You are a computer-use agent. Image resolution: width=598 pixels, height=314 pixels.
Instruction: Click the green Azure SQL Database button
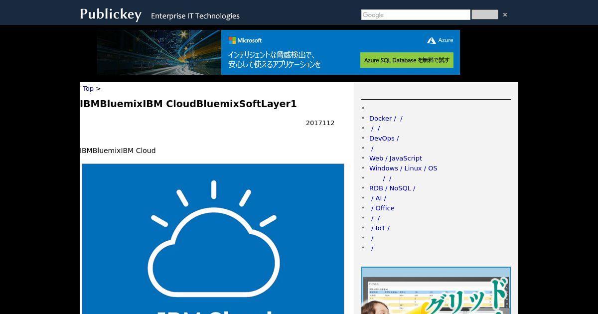pos(407,60)
